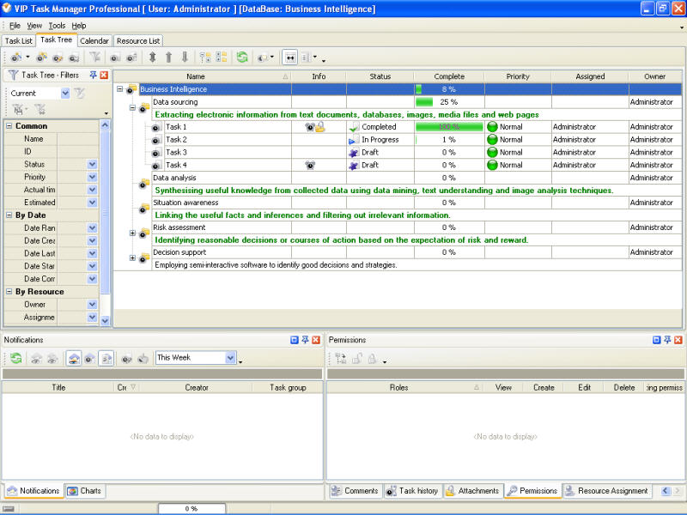Viewport: 687px width, 515px height.
Task: Click the grayed funnel icon in the main toolbar
Action: click(x=94, y=57)
